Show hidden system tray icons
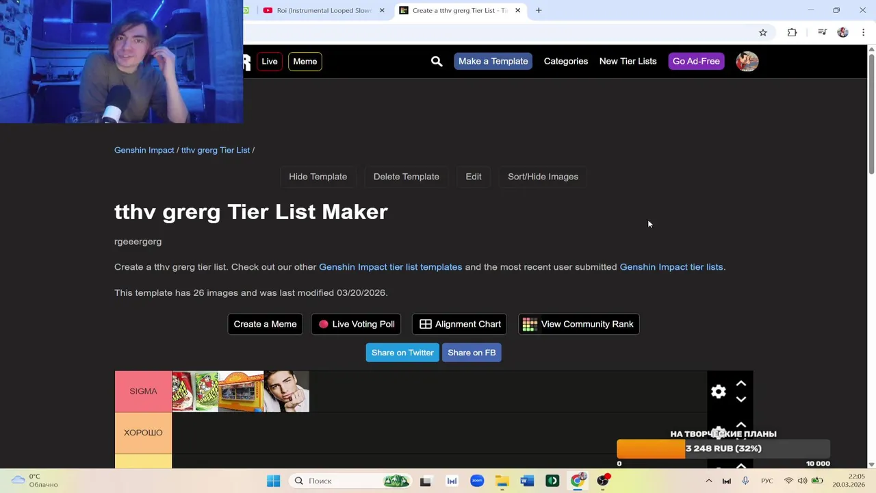 (708, 481)
